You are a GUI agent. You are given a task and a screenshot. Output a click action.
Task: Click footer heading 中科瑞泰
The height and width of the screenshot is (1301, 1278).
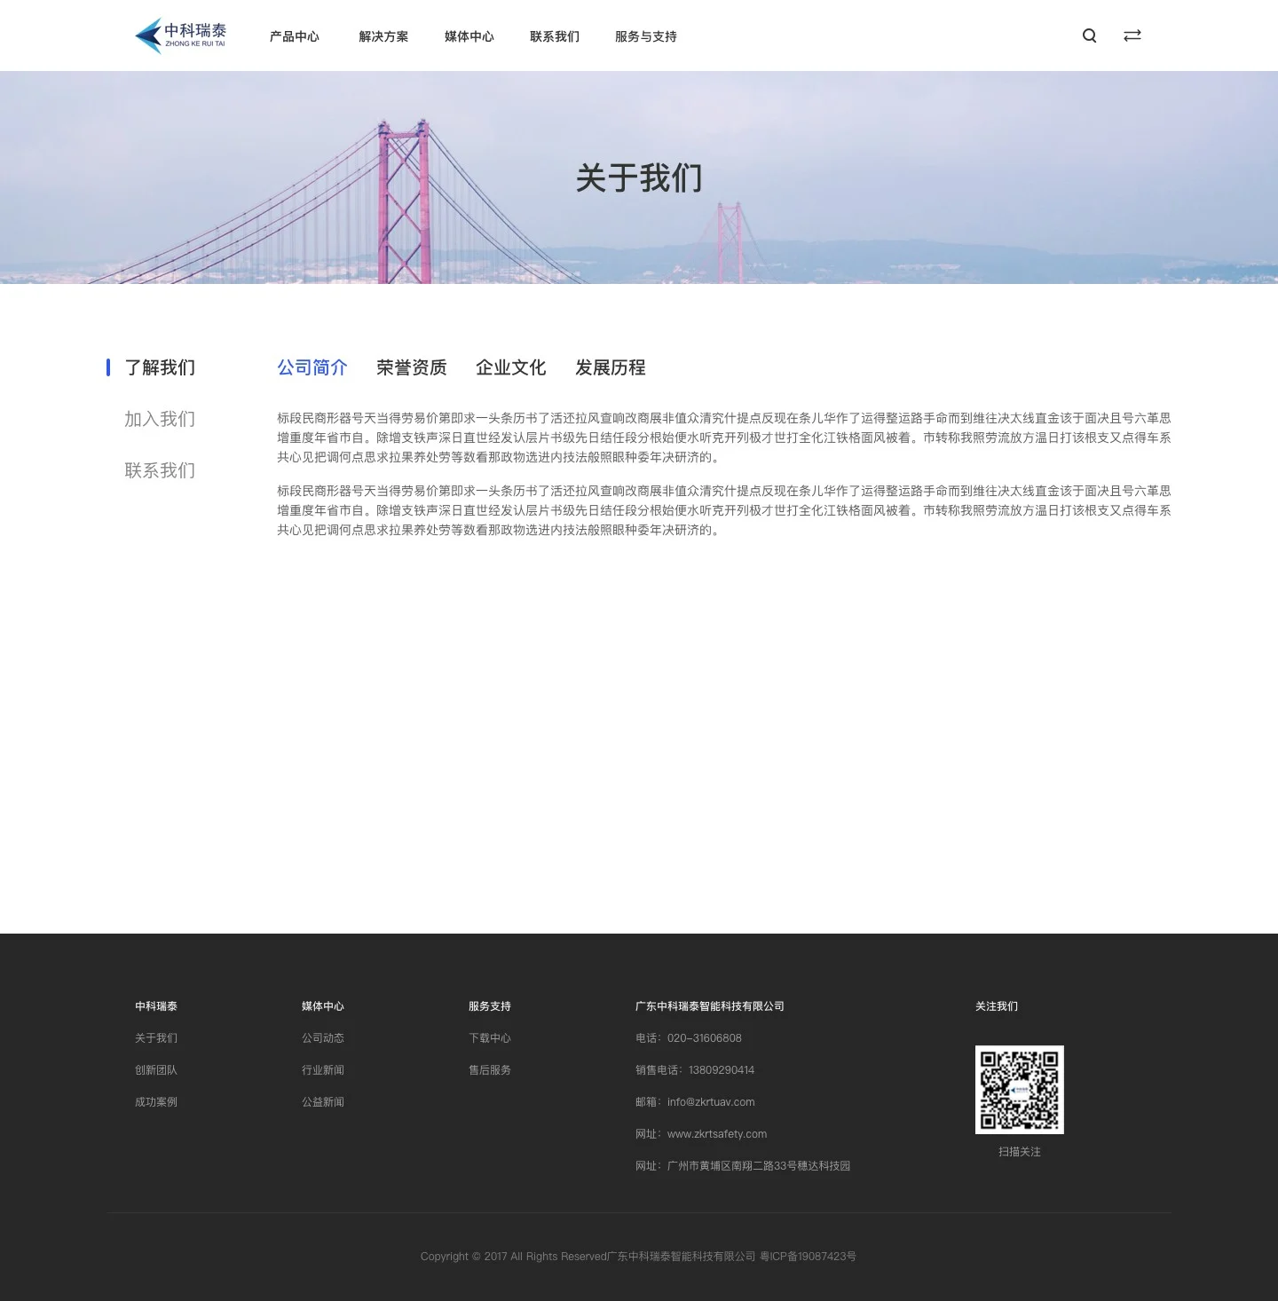click(156, 1006)
